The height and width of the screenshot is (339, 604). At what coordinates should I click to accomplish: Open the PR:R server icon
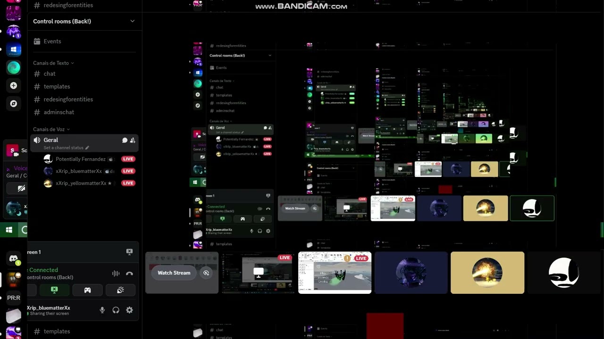pyautogui.click(x=14, y=298)
